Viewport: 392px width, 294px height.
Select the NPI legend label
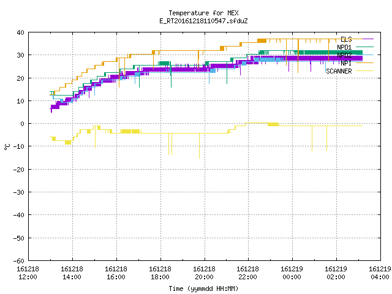pos(346,63)
